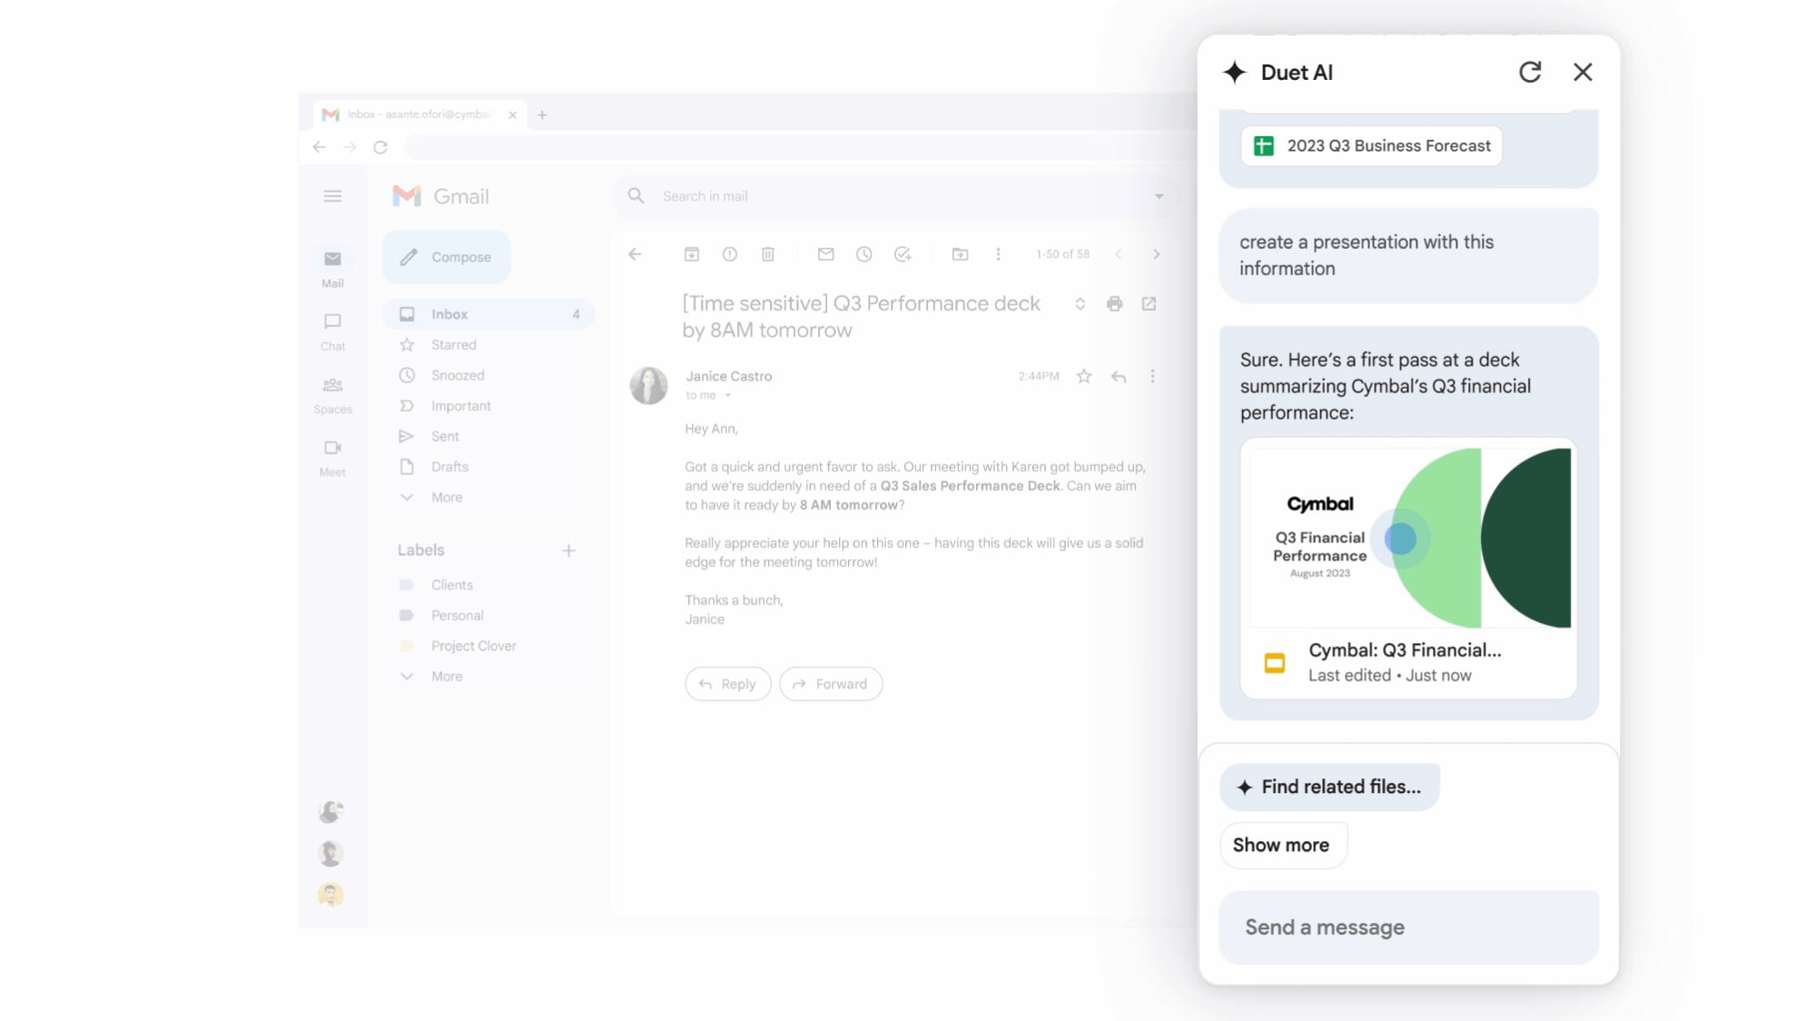Open the Cymbal Q3 Financial slide thumbnail

(1409, 538)
